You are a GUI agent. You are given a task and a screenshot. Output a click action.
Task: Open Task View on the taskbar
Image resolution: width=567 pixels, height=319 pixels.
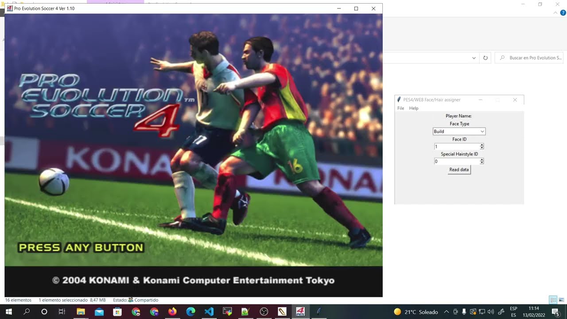tap(62, 311)
